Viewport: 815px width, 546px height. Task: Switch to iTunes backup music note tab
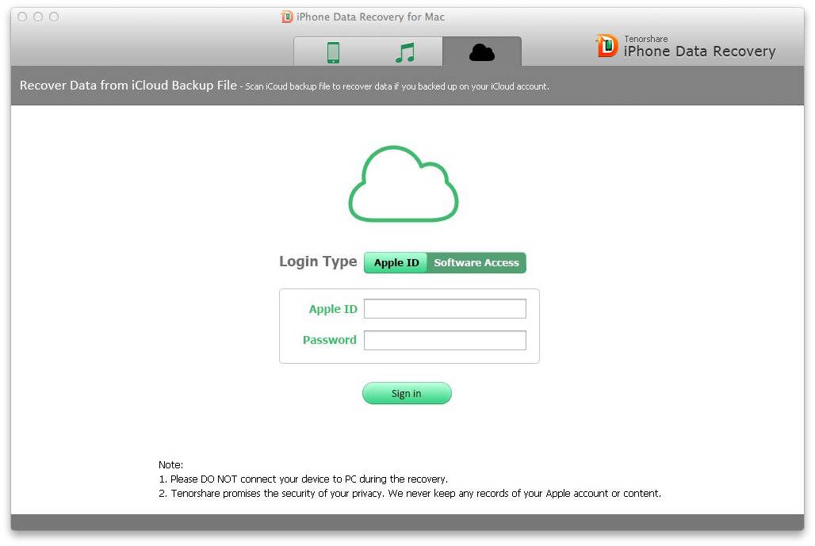(405, 52)
